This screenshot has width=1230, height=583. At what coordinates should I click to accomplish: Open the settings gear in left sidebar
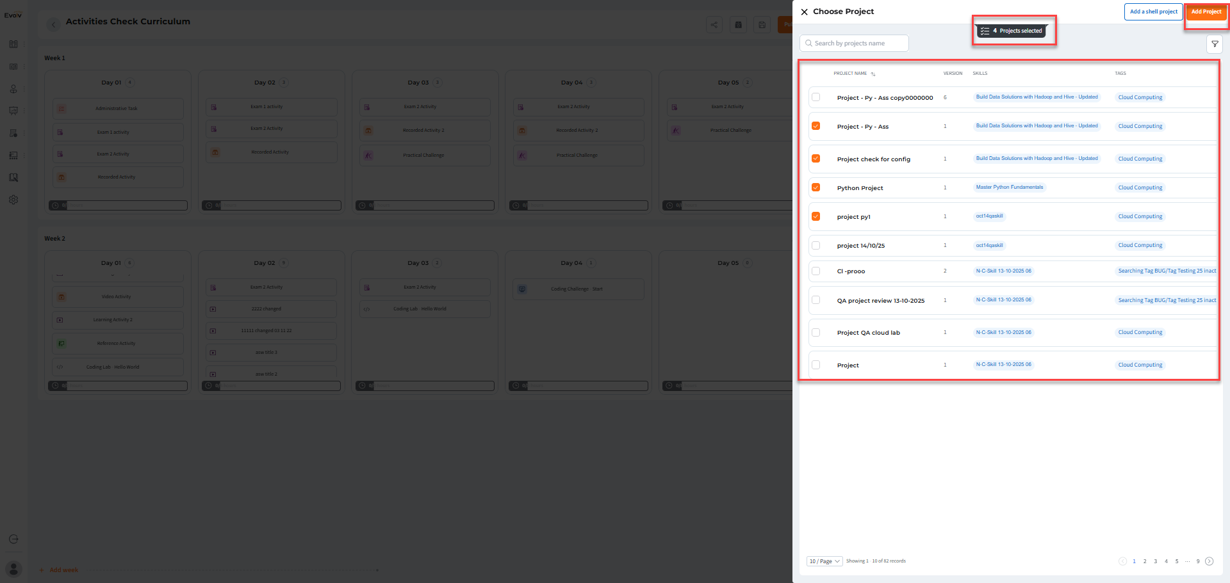click(13, 200)
